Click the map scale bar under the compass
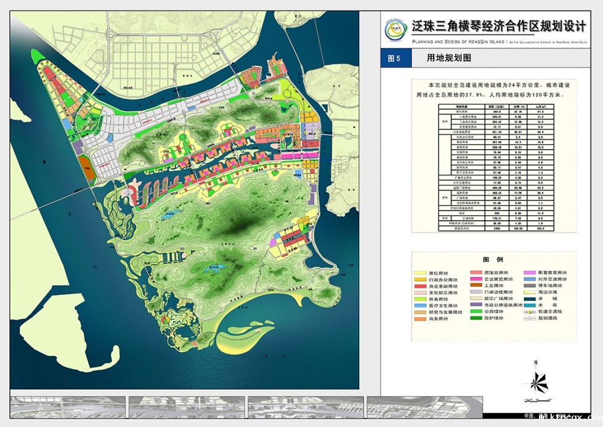The height and width of the screenshot is (427, 603). [x=537, y=399]
